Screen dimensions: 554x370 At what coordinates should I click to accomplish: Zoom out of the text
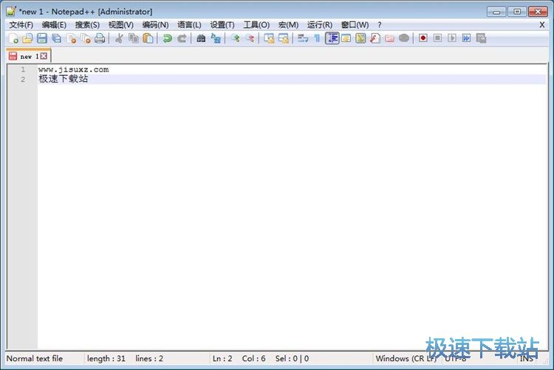coord(250,38)
